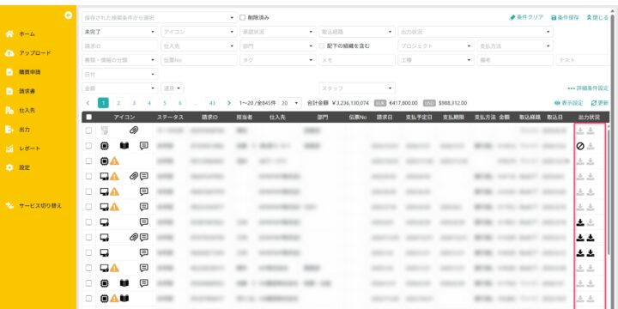Screen dimensions: 618x309
Task: Open レポート chart icon in sidebar
Action: pos(9,148)
